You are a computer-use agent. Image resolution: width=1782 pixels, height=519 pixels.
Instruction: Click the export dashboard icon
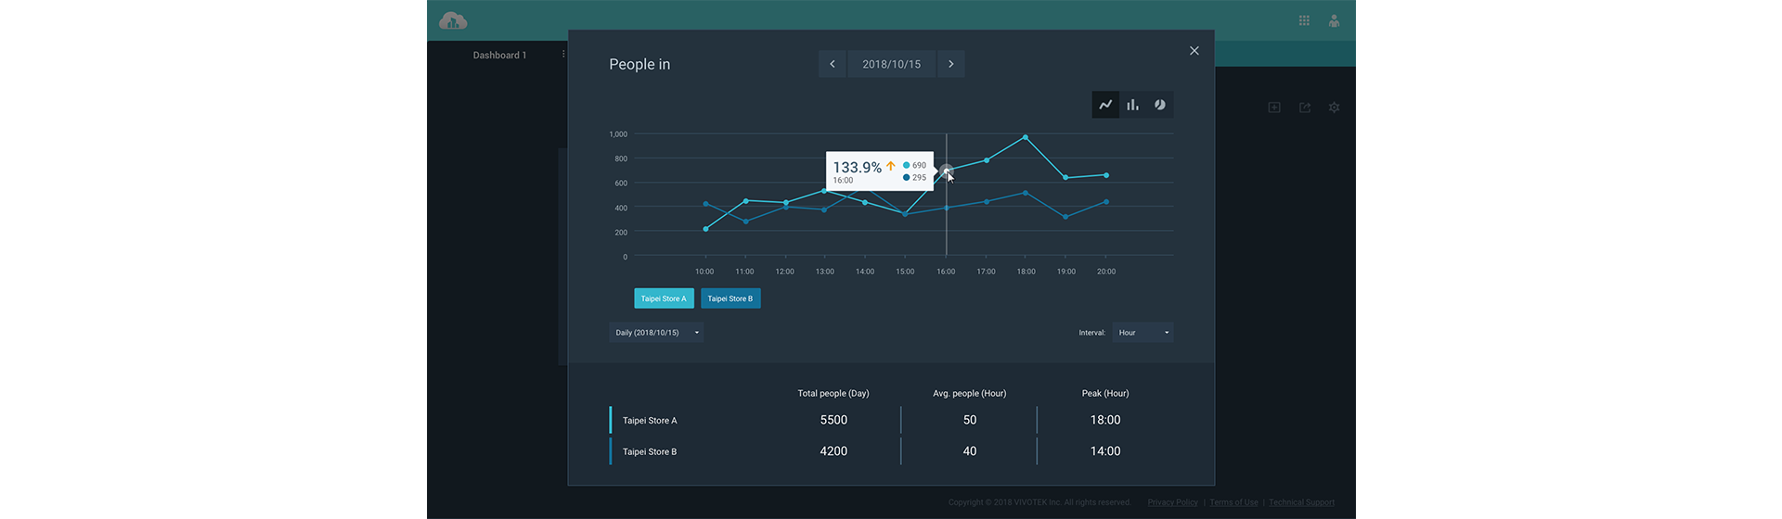pos(1304,108)
